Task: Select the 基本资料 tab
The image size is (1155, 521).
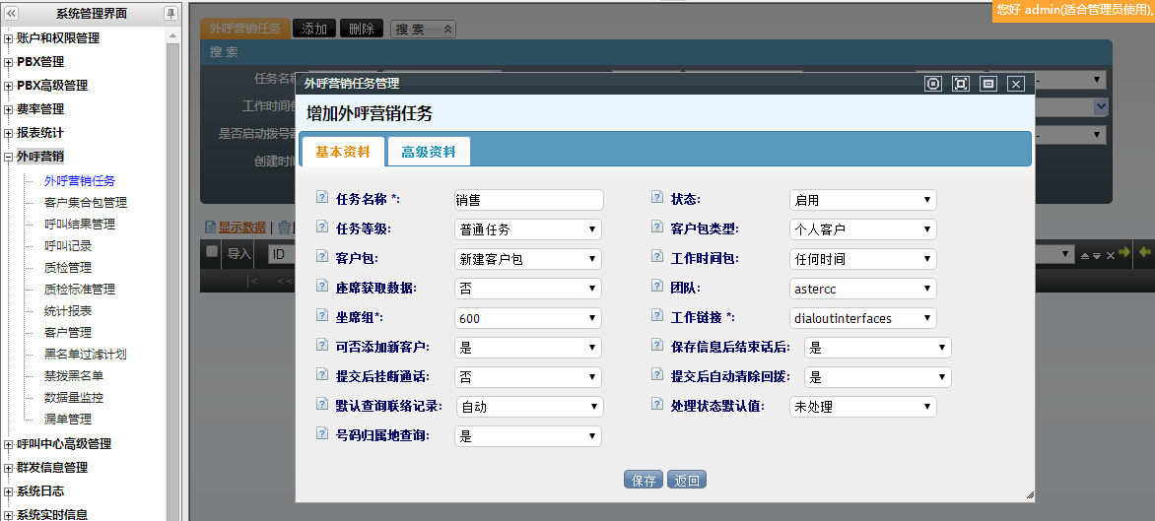Action: (x=343, y=152)
